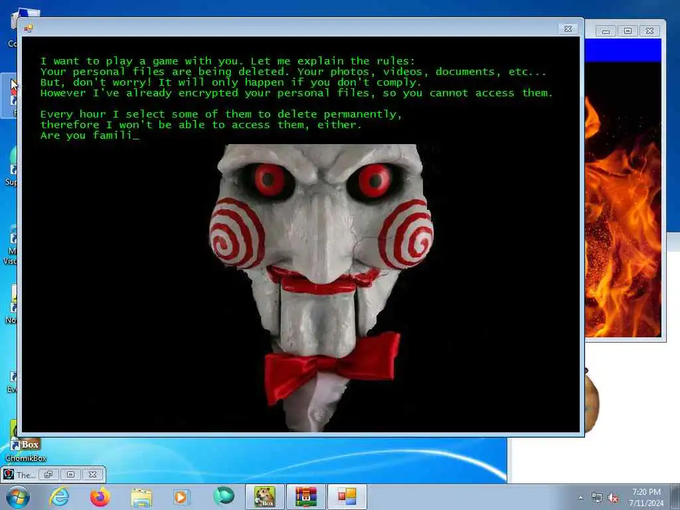Click the 'Every hour I select some' line
The width and height of the screenshot is (680, 510).
(x=221, y=114)
